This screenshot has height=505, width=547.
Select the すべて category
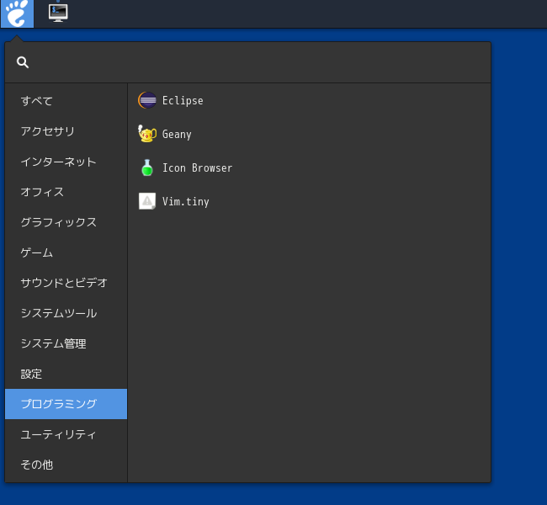click(66, 101)
